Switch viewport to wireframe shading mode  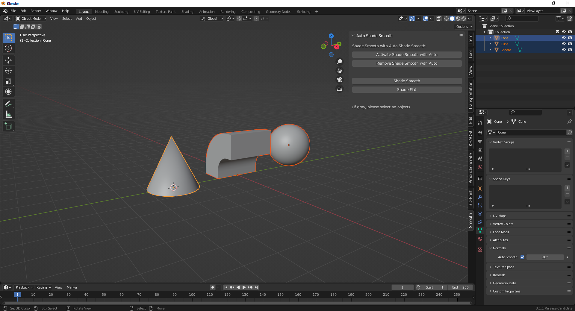point(446,19)
